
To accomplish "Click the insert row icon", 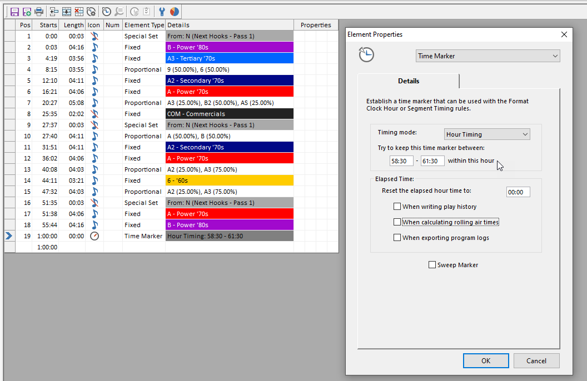I will [67, 12].
